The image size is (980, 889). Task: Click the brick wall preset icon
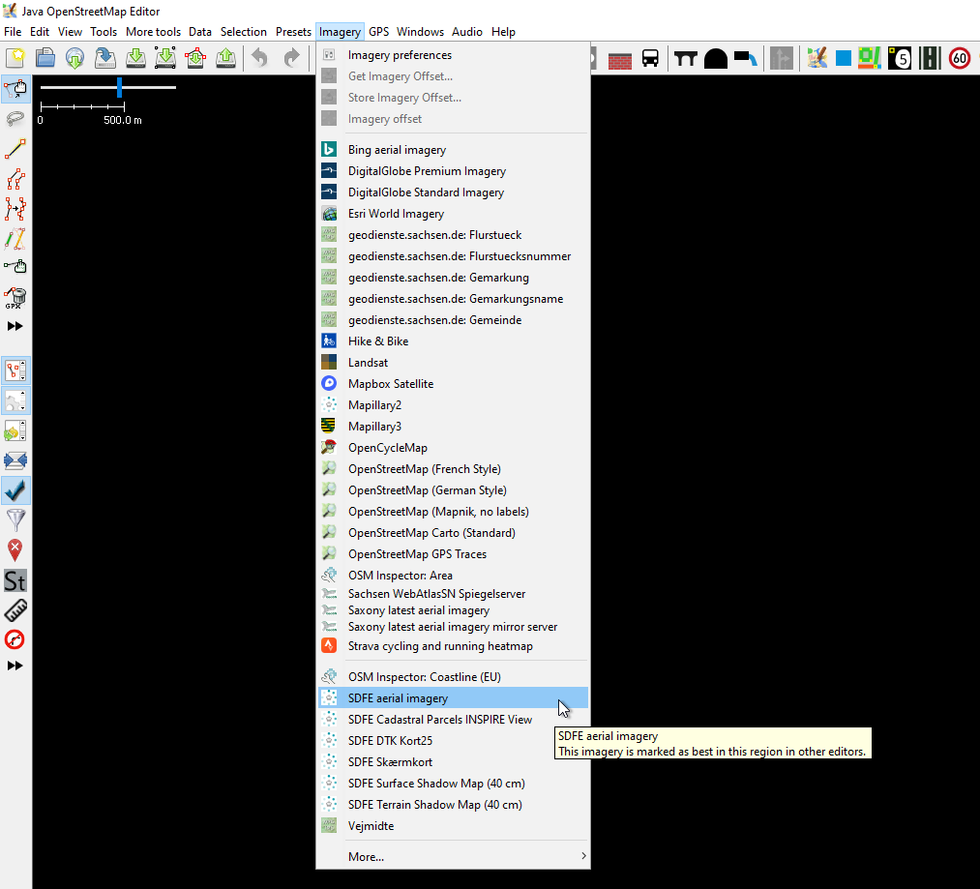pyautogui.click(x=620, y=59)
